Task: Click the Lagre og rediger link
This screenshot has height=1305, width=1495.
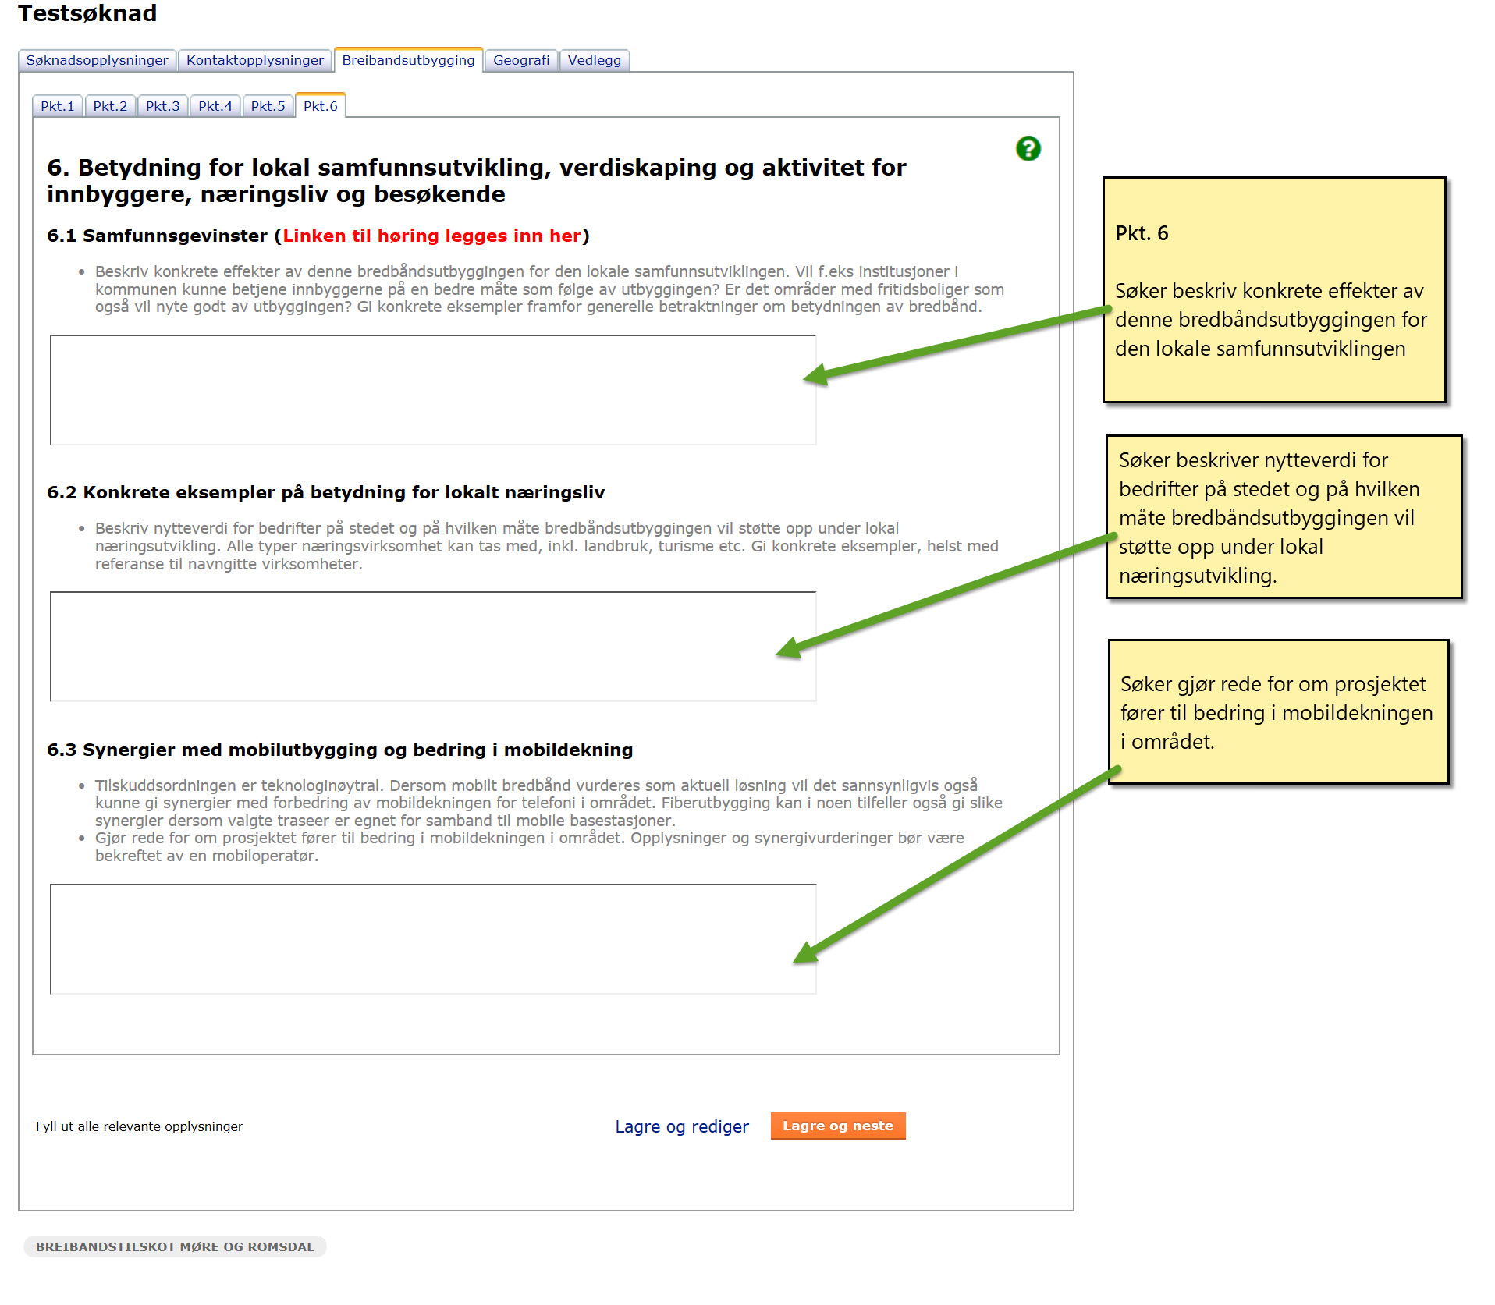Action: tap(681, 1126)
